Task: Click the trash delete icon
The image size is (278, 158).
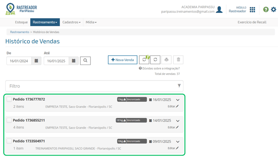Action: pos(178,60)
